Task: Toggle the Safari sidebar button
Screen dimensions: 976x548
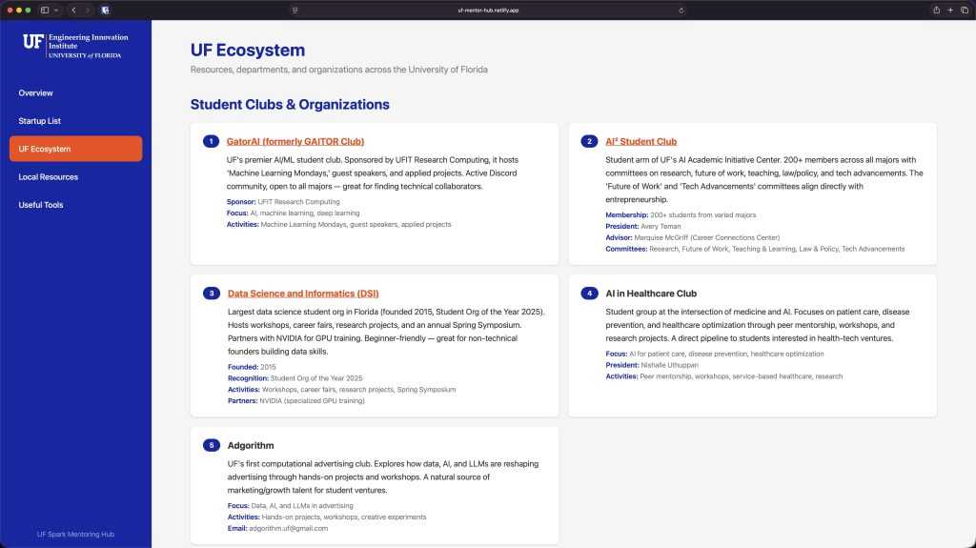Action: (45, 10)
